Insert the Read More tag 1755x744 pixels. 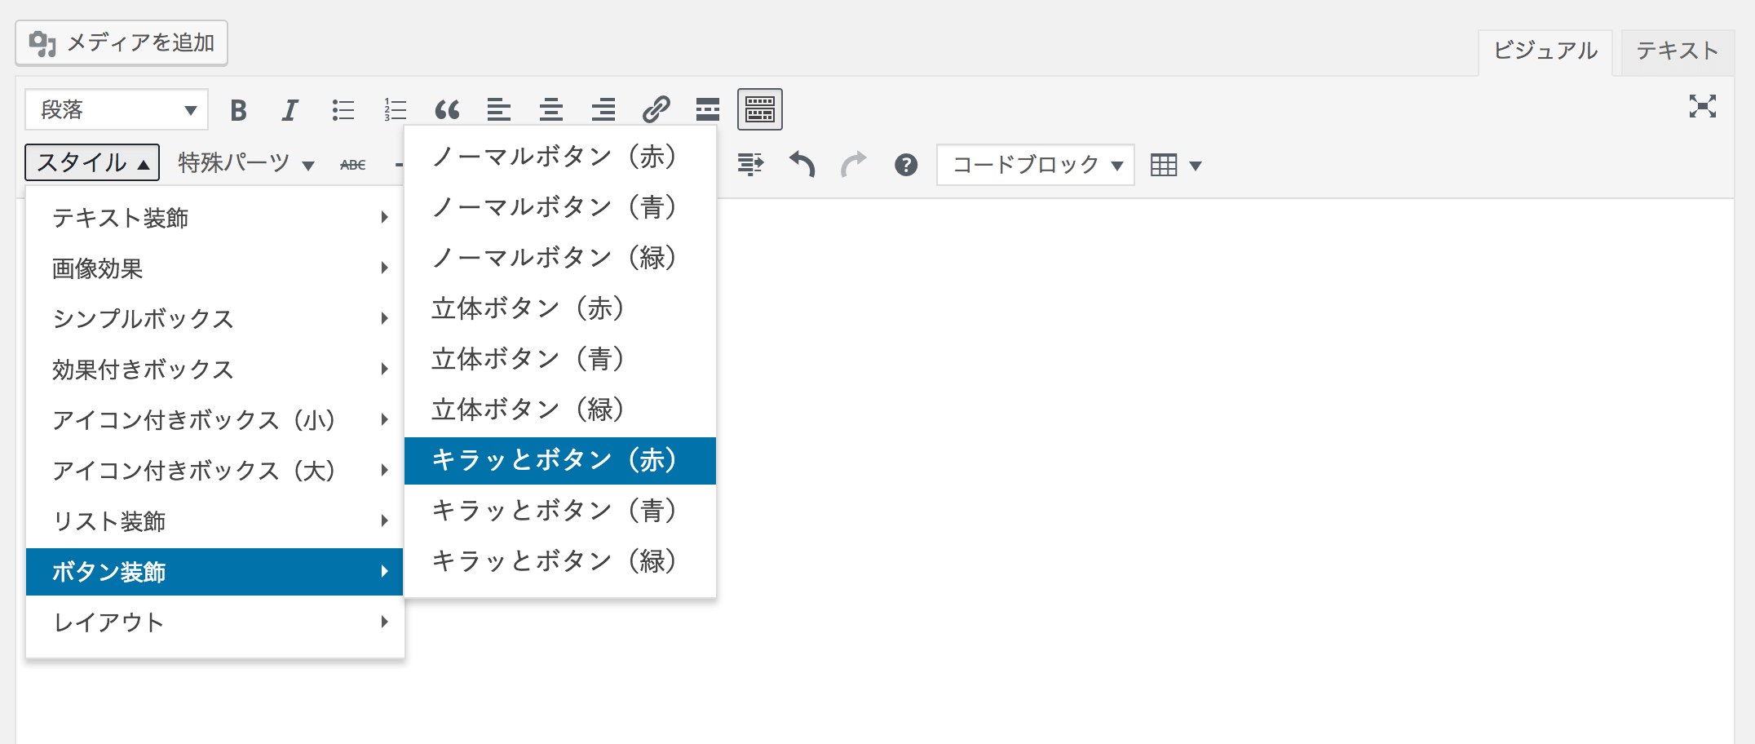pos(707,109)
